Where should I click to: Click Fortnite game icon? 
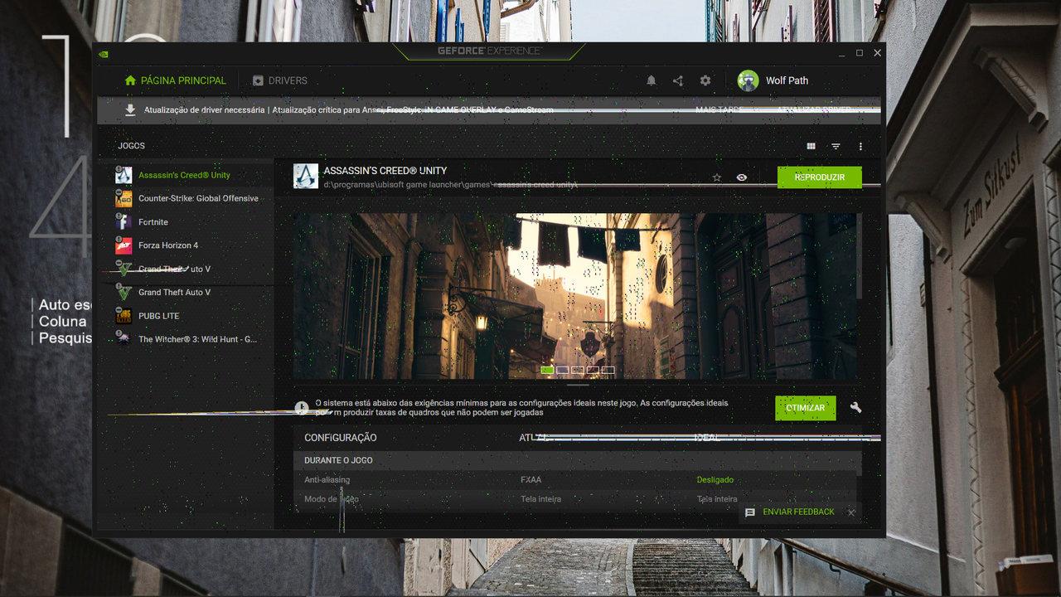[124, 222]
